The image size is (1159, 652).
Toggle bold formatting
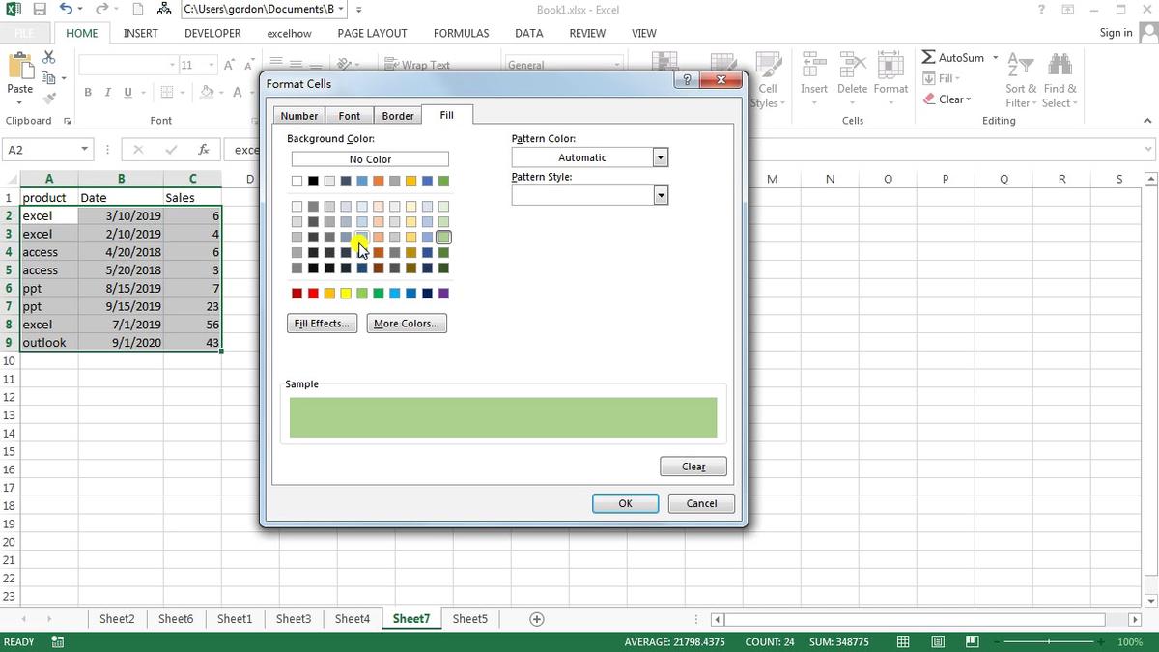click(87, 92)
